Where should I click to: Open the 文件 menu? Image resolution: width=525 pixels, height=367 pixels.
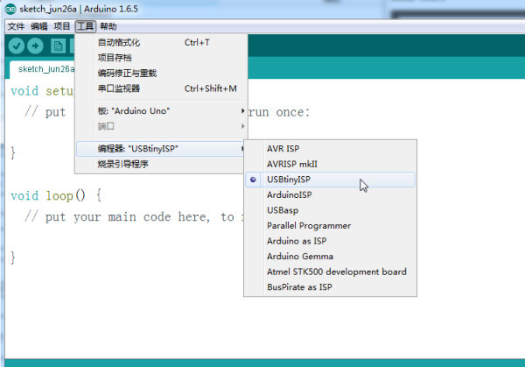[x=16, y=26]
